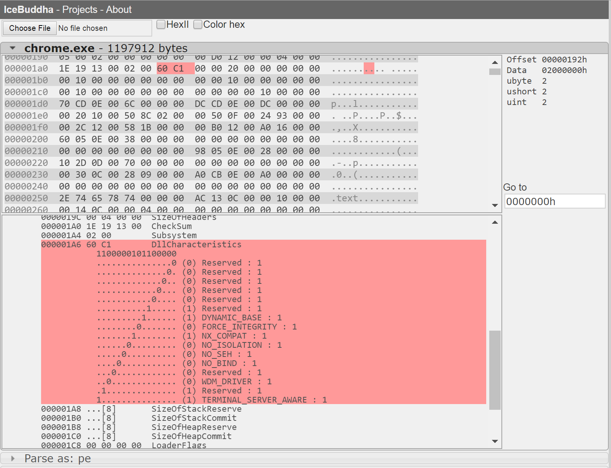This screenshot has height=468, width=611.
Task: Click the hex view scrollbar thumb
Action: (495, 72)
